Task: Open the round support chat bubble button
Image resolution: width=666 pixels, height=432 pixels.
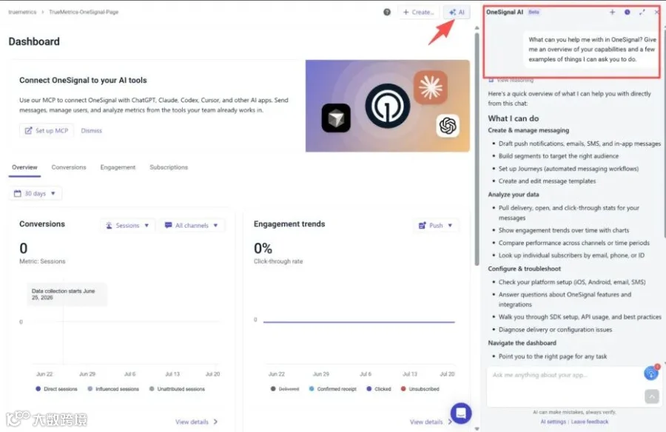Action: point(461,413)
